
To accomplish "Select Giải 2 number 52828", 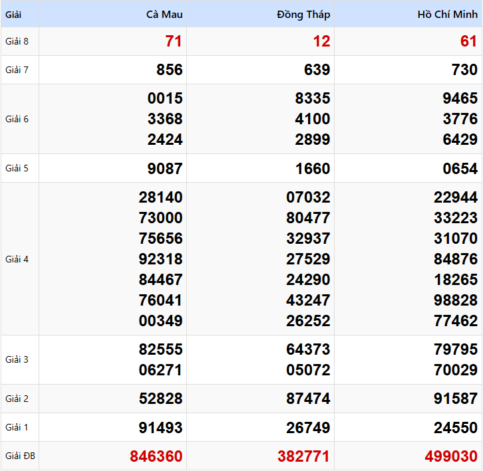I will (160, 399).
